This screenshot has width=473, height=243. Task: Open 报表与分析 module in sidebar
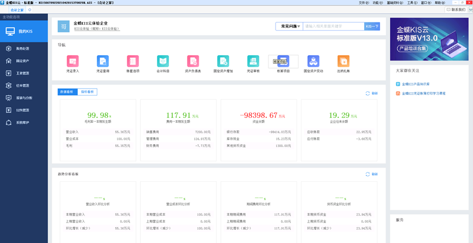tap(24, 98)
